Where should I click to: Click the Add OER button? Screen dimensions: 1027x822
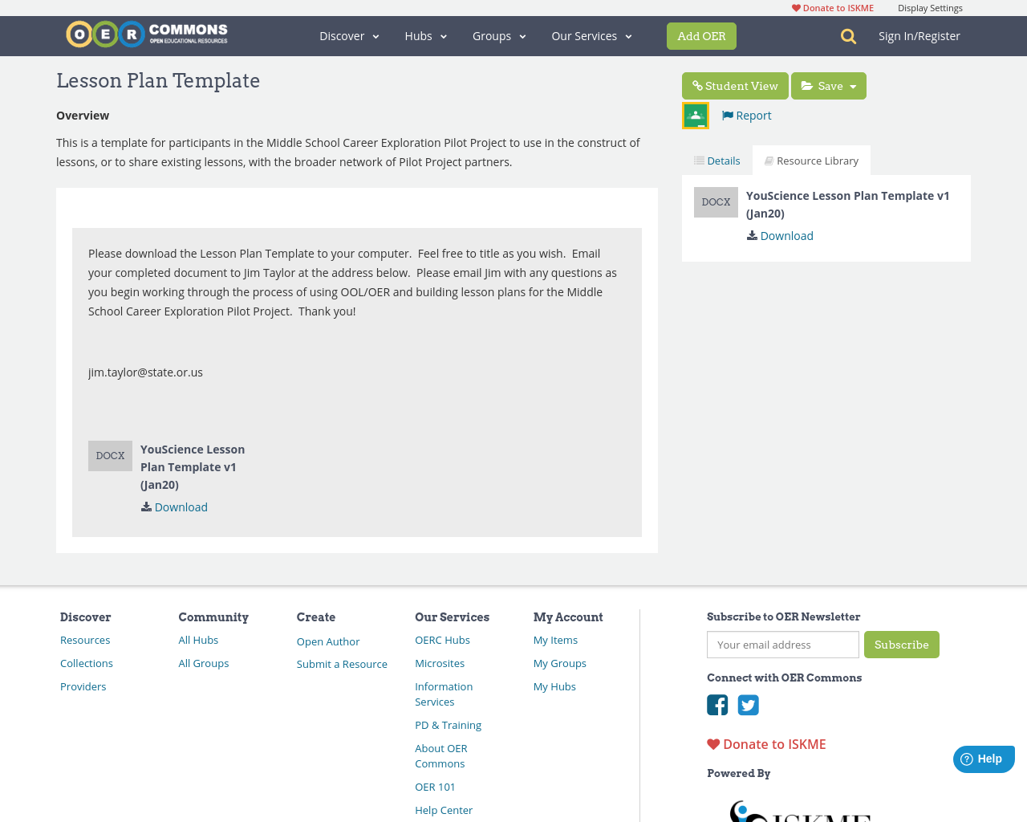coord(701,35)
